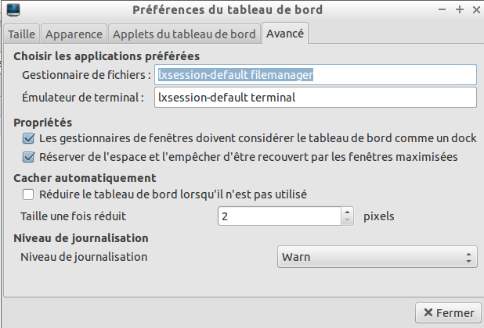
Task: Close the window with the title bar X
Action: [476, 10]
